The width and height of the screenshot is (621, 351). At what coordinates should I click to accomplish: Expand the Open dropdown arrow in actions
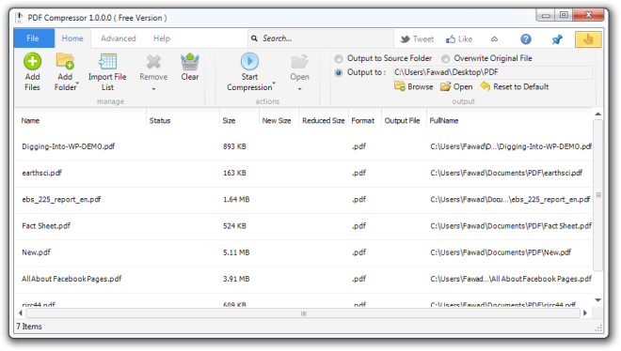[300, 89]
